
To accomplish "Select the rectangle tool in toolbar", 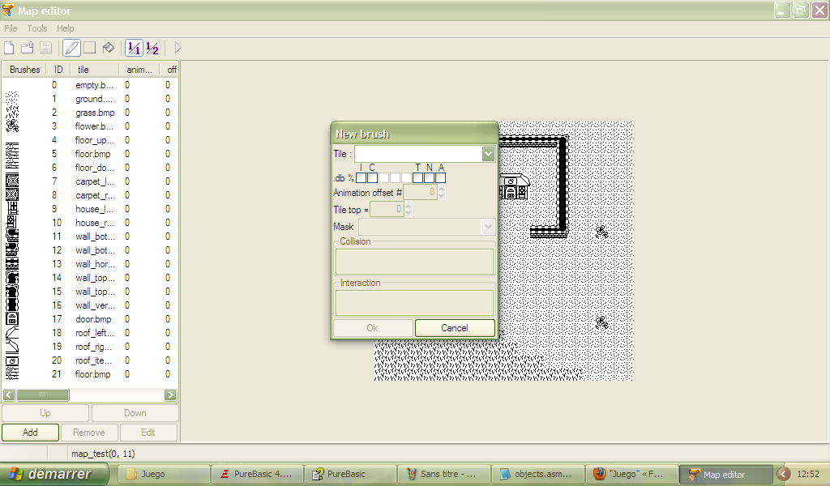I will (89, 48).
